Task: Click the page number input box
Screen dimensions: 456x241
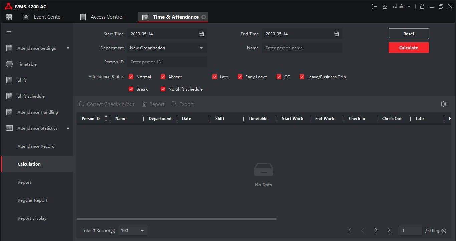Action: (410, 230)
